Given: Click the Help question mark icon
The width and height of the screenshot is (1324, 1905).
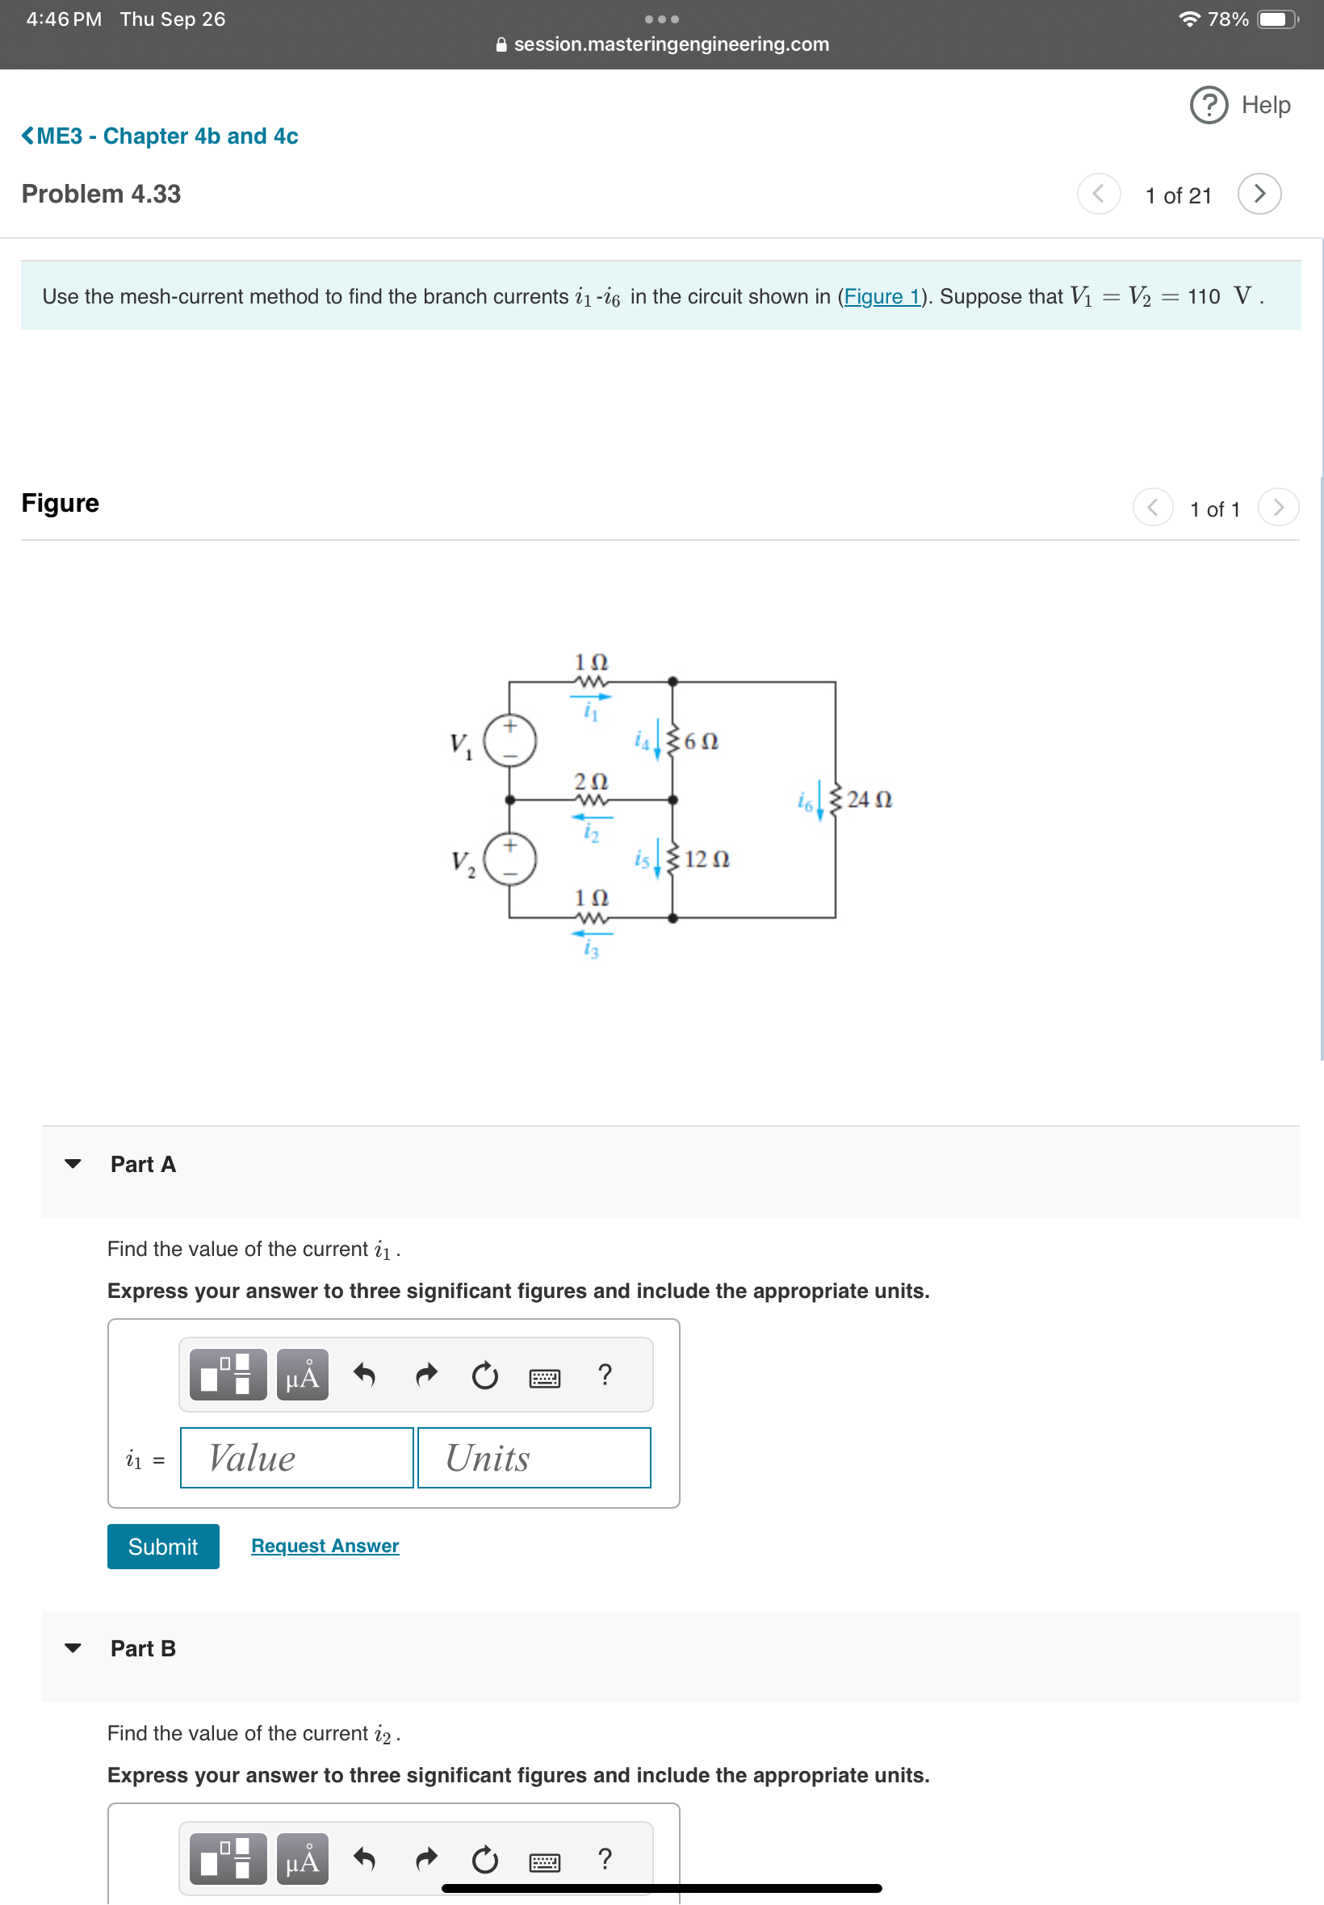Looking at the screenshot, I should [1208, 107].
